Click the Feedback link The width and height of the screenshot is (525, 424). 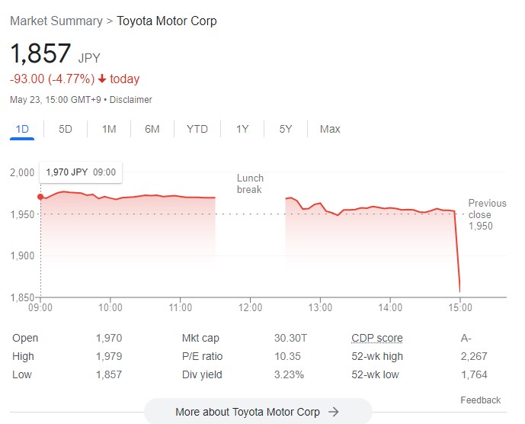click(x=480, y=400)
